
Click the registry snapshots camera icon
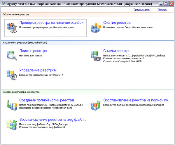click(x=96, y=55)
